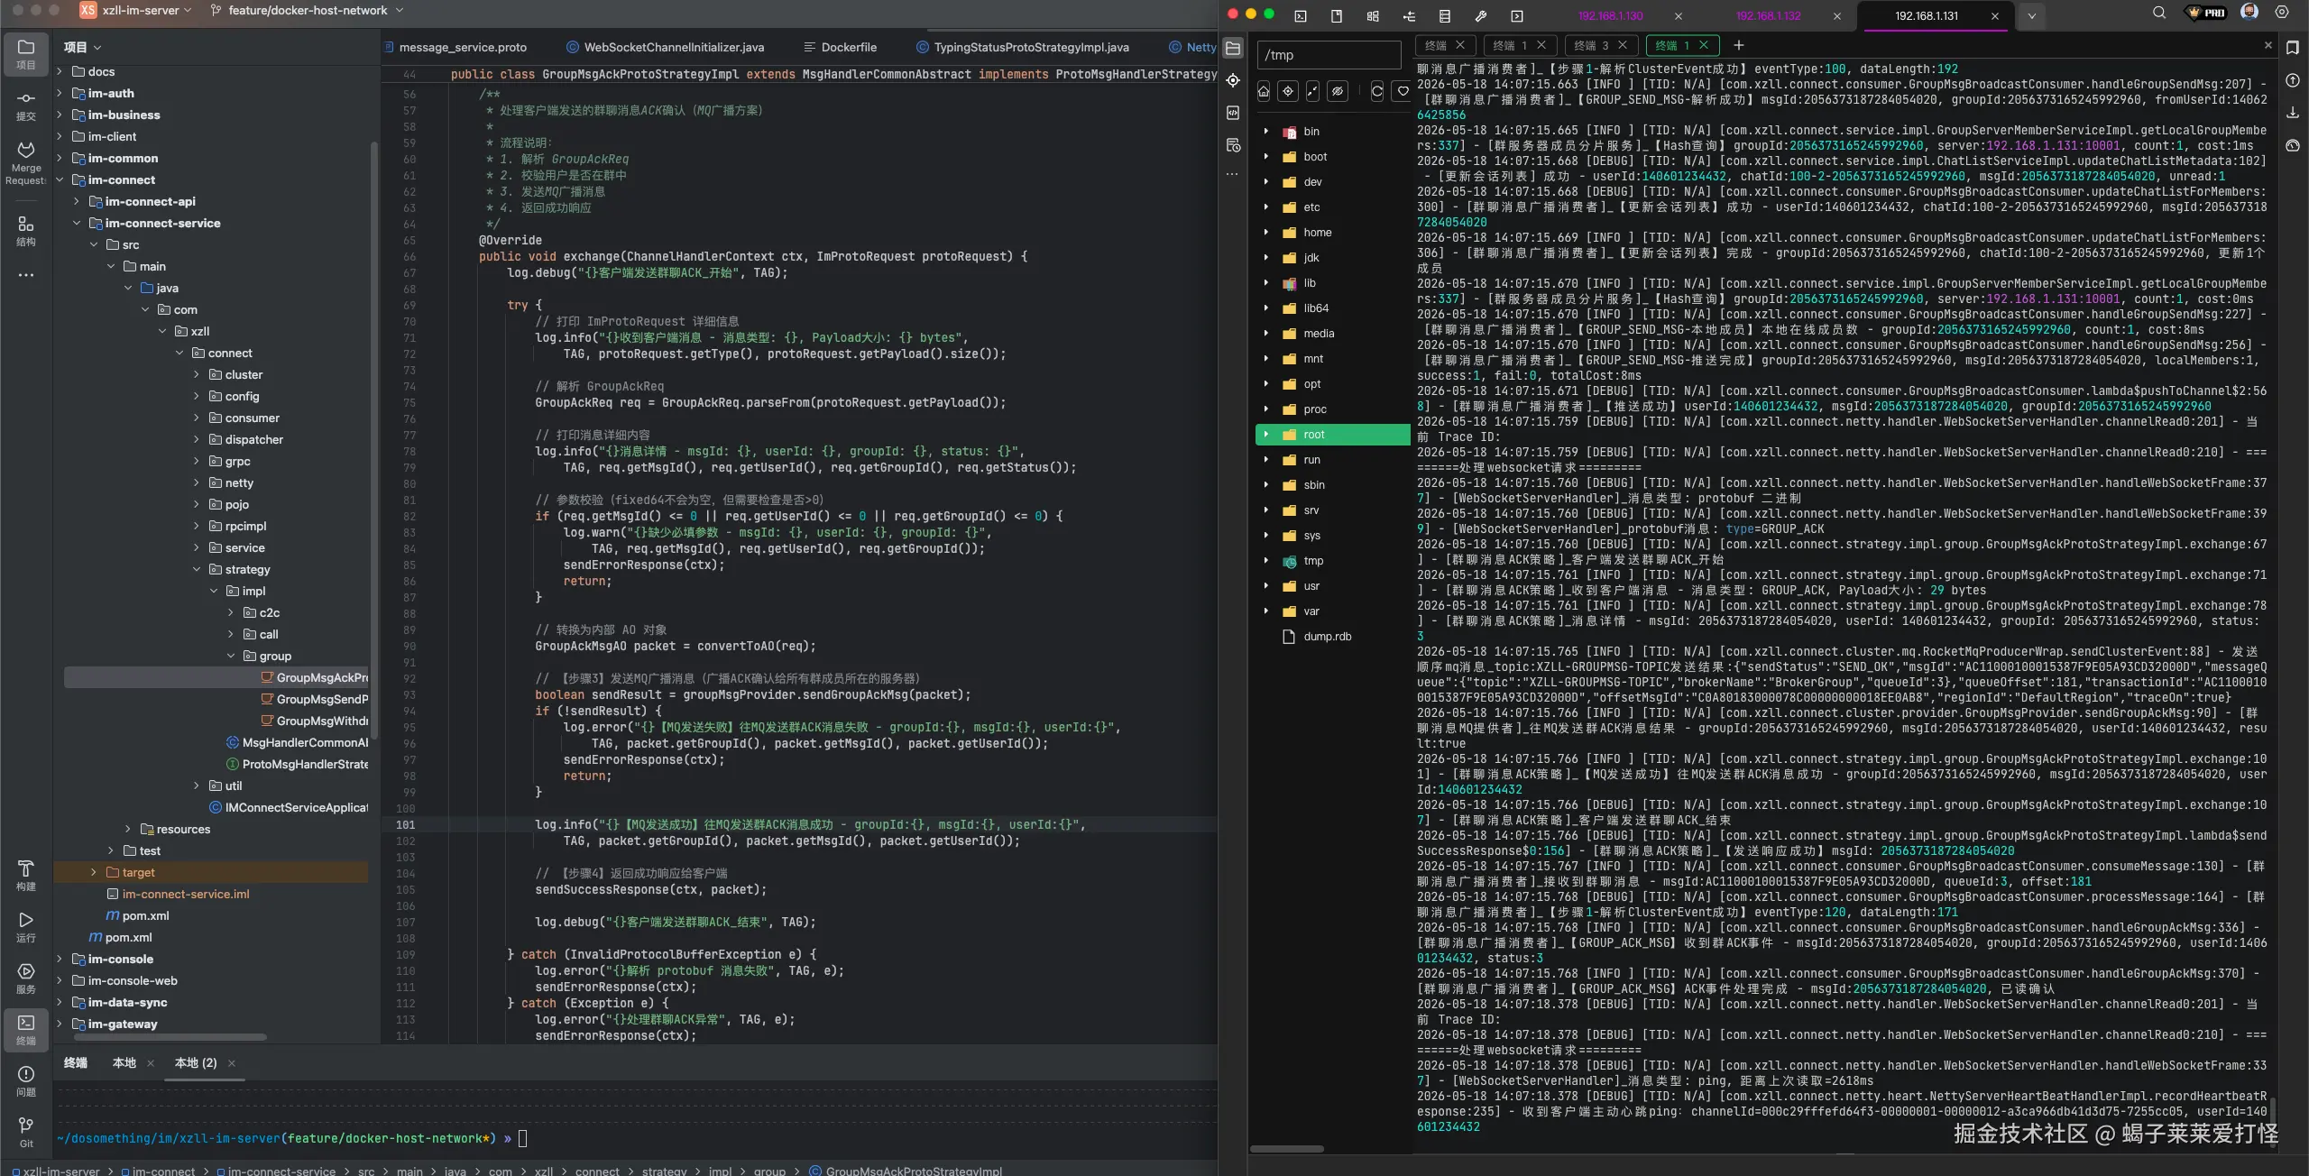Switch to the 本地 terminal tab in IDE
This screenshot has height=1176, width=2309.
point(124,1062)
